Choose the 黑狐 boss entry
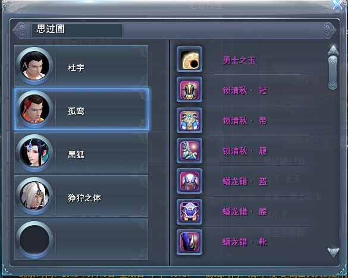The image size is (348, 278). click(81, 153)
